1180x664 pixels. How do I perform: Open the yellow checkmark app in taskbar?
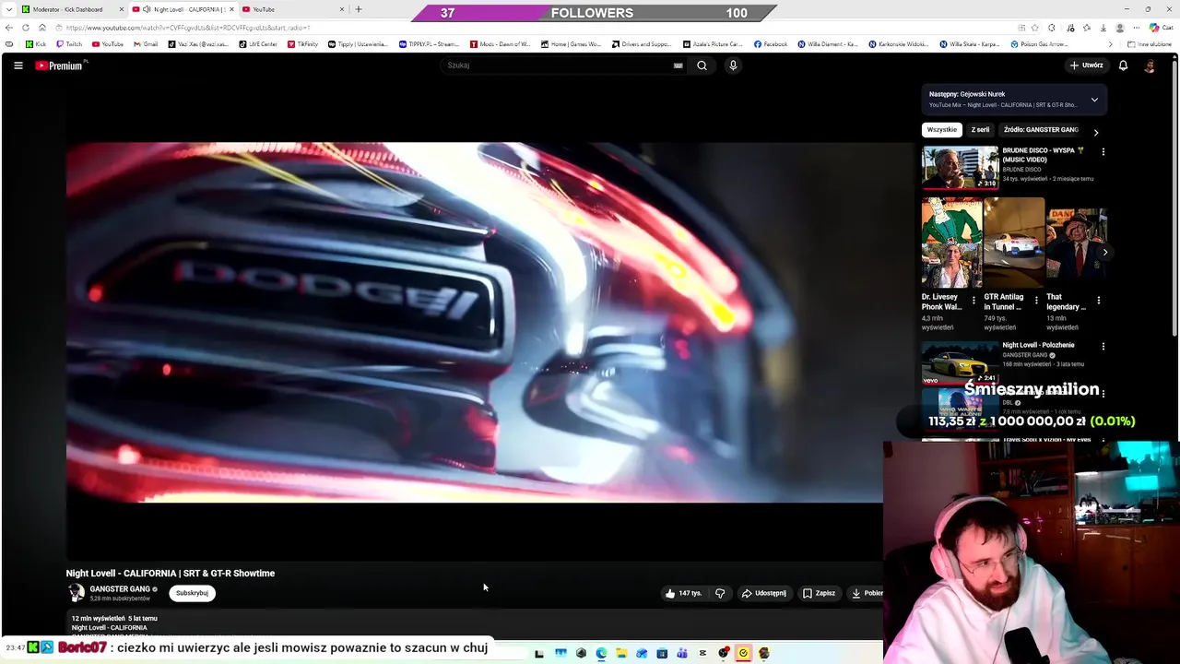pyautogui.click(x=743, y=653)
